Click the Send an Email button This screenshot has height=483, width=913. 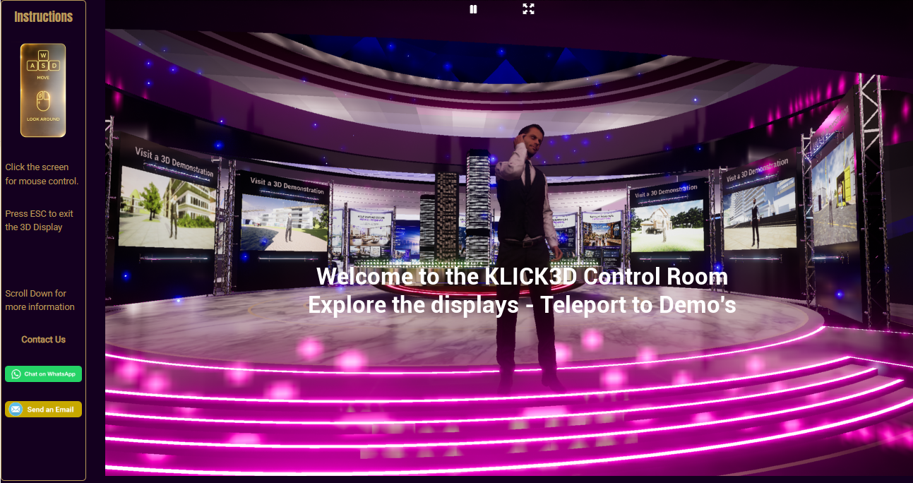pyautogui.click(x=43, y=410)
